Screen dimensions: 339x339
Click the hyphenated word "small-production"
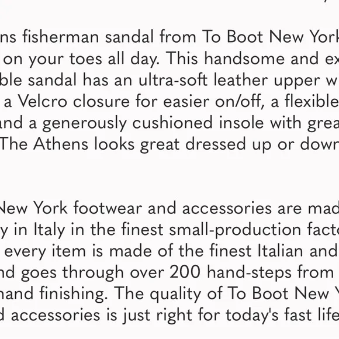[x=235, y=230]
